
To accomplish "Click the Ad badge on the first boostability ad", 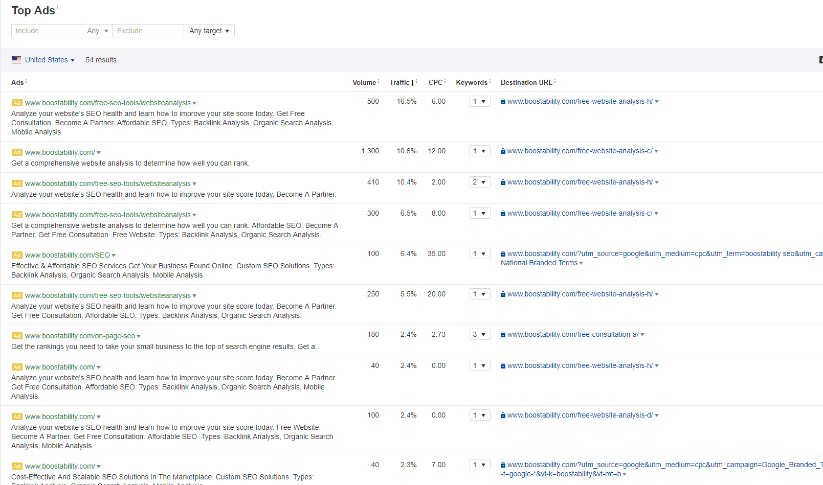I will [17, 103].
